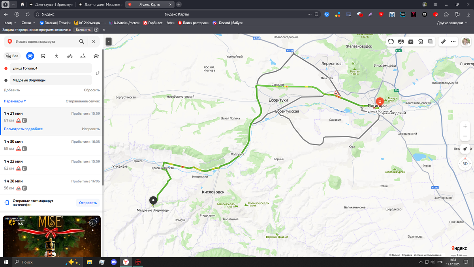The image size is (474, 267).
Task: Switch to Дзен-студия Медовые browser tab
Action: click(100, 4)
